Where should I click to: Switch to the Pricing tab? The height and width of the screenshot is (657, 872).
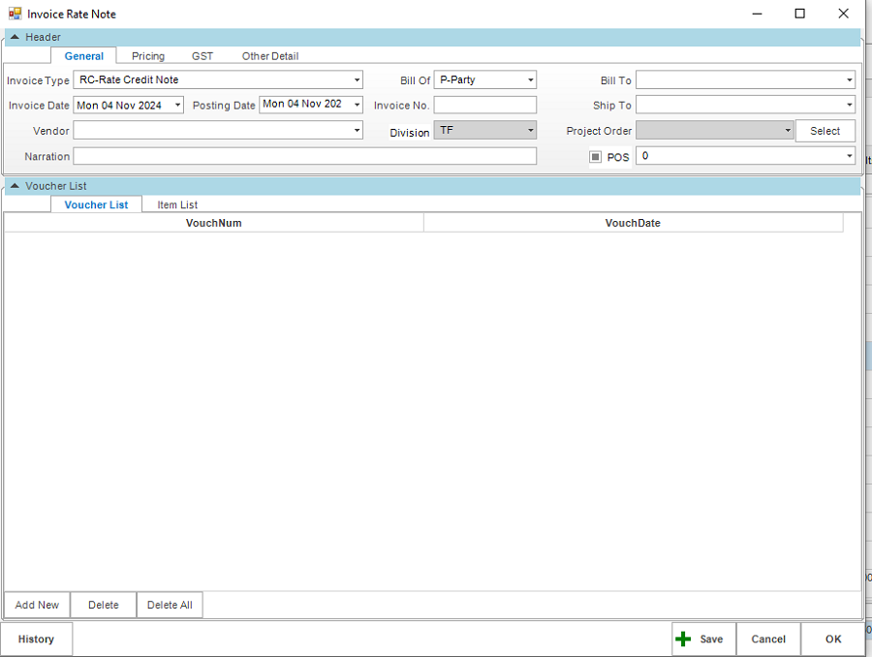(148, 56)
